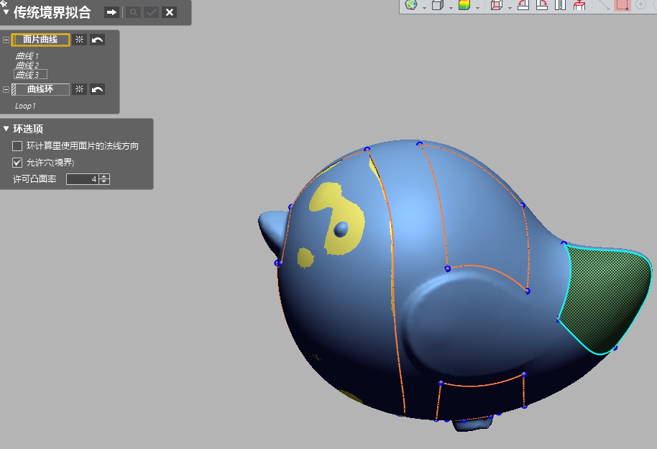Select 曲线1 in the list

tap(27, 56)
